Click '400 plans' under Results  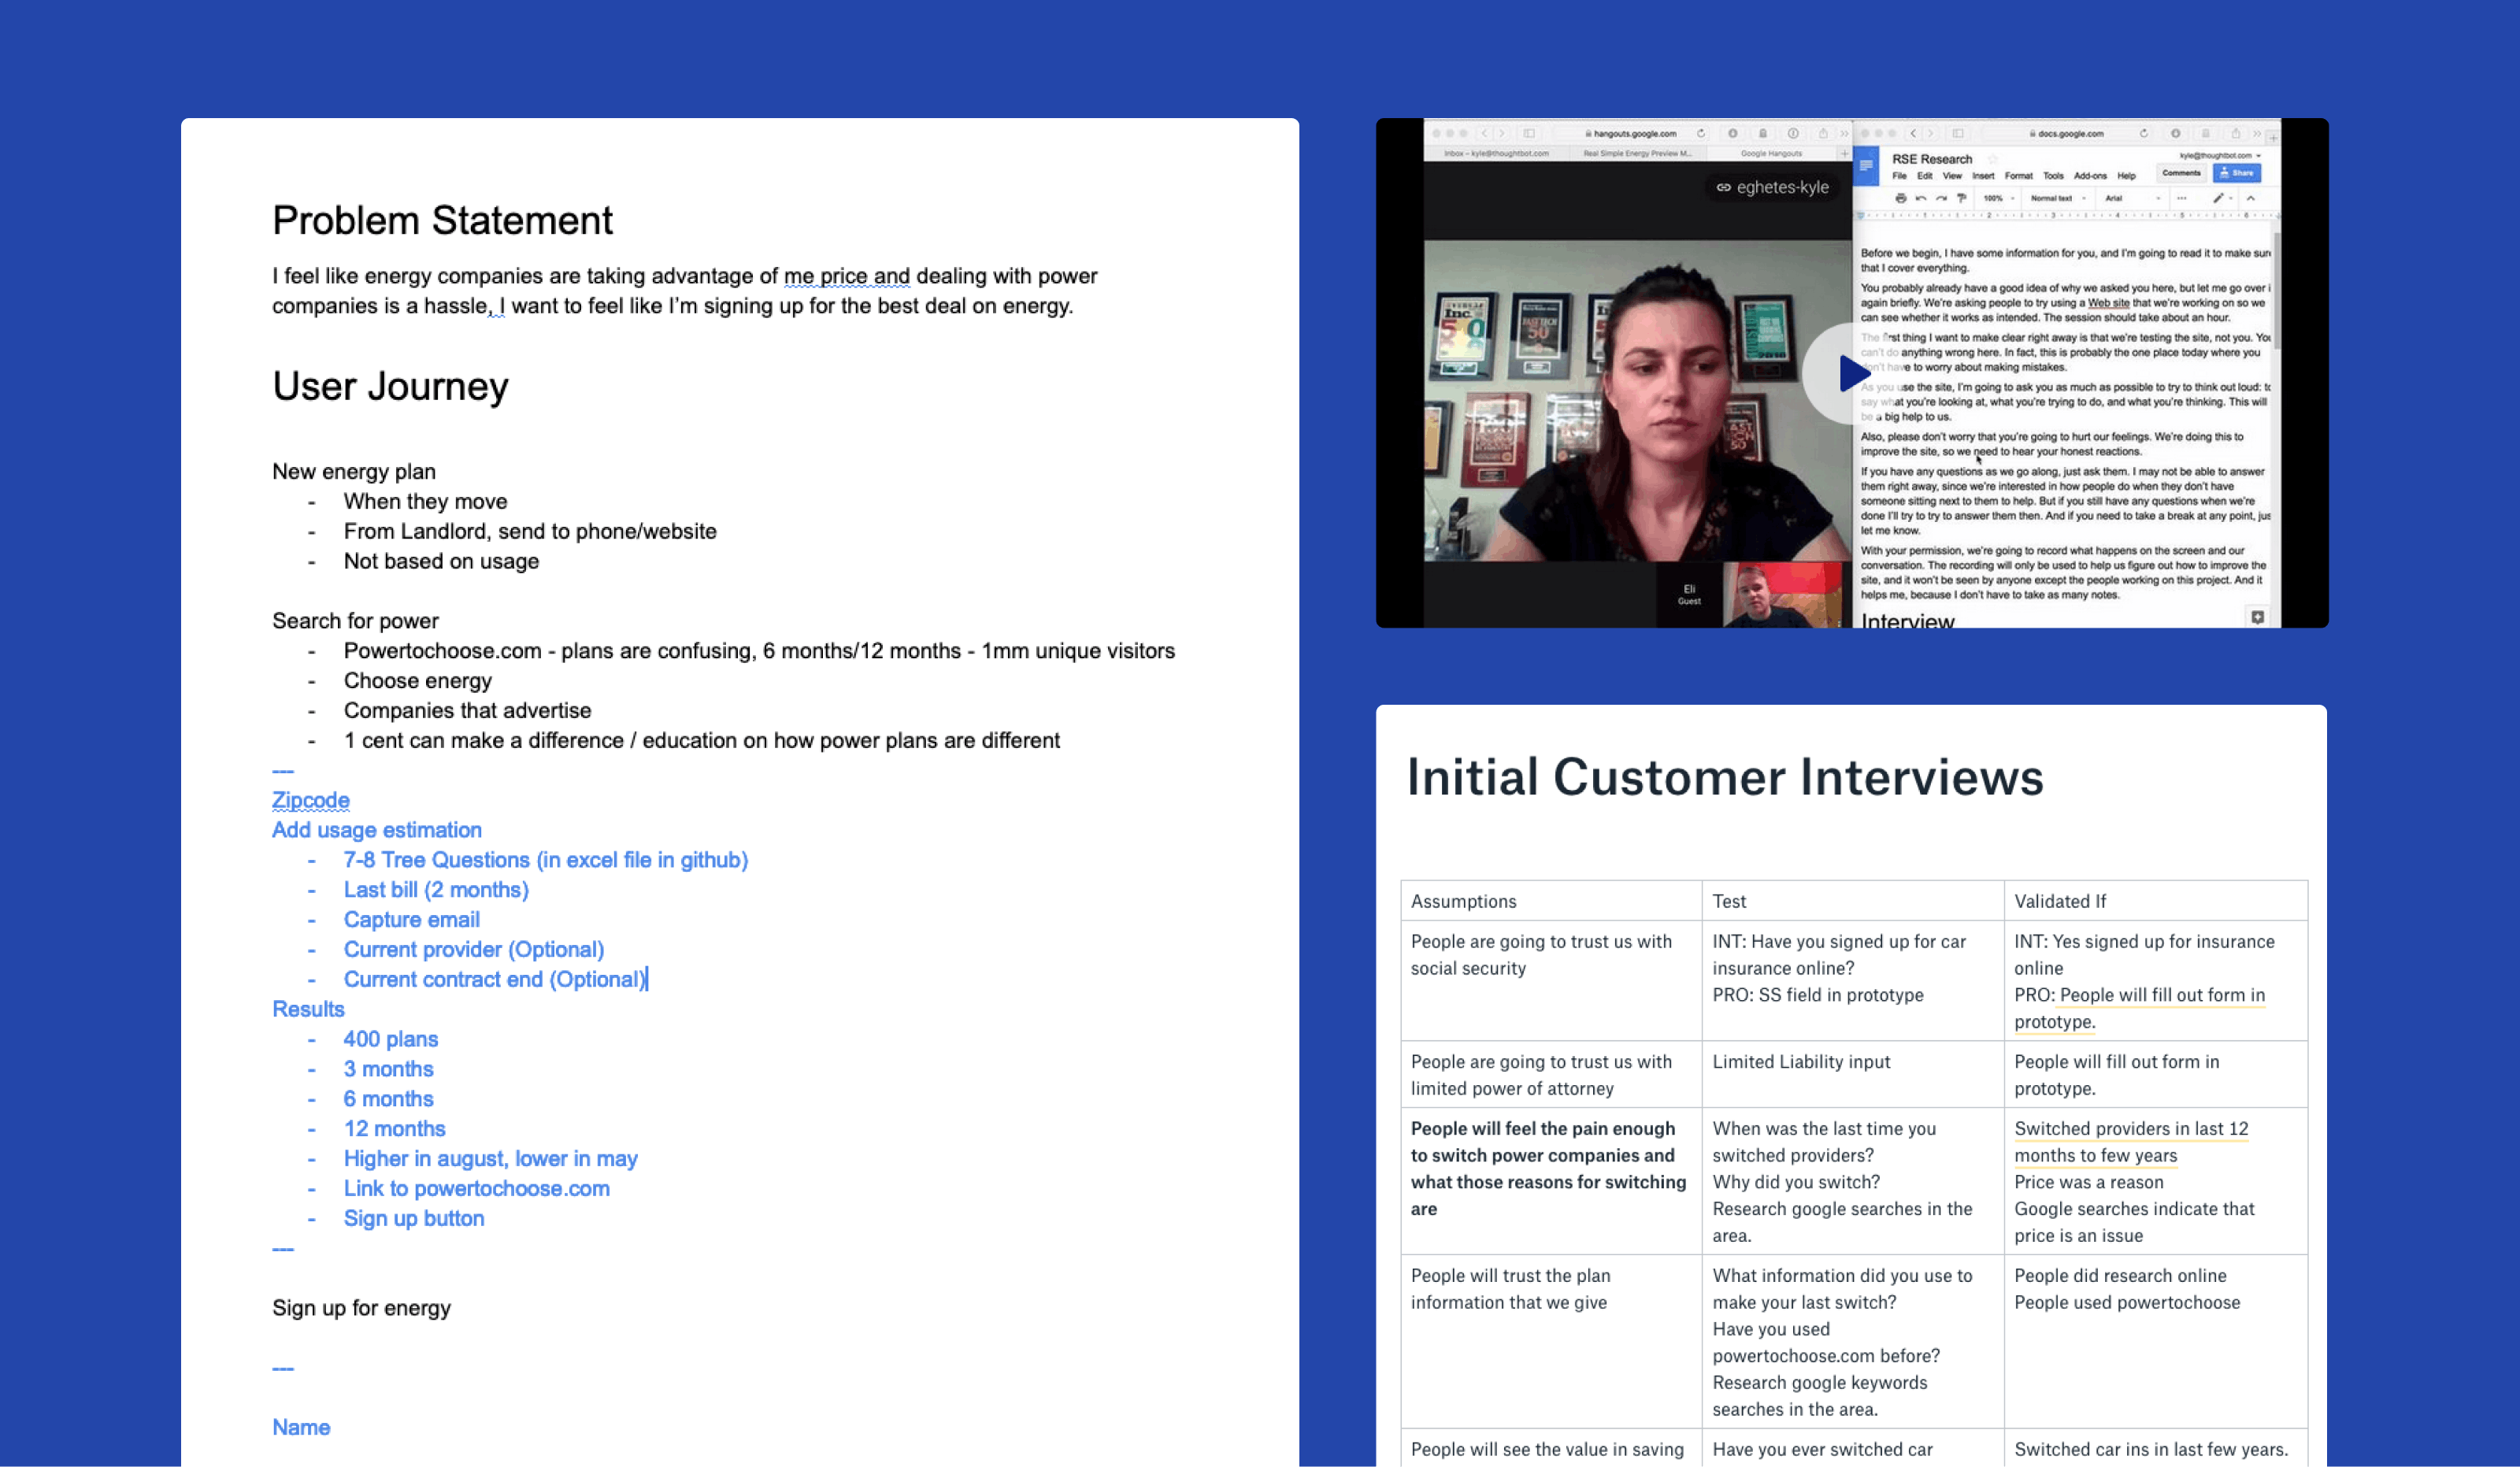(391, 1040)
